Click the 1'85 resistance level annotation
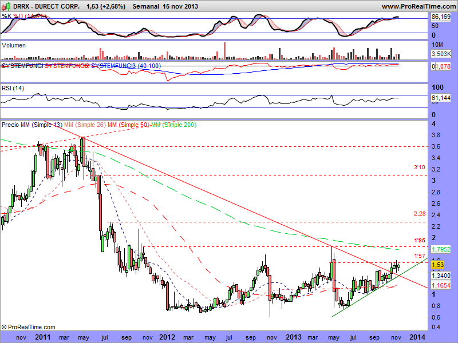This screenshot has width=458, height=343. pos(420,241)
